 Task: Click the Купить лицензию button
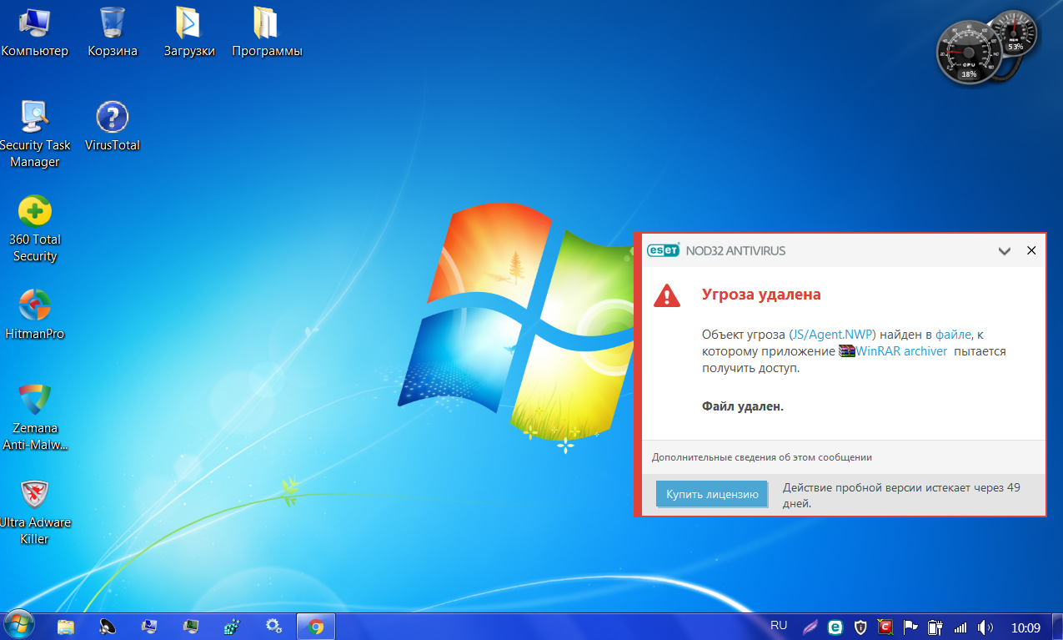pos(711,494)
